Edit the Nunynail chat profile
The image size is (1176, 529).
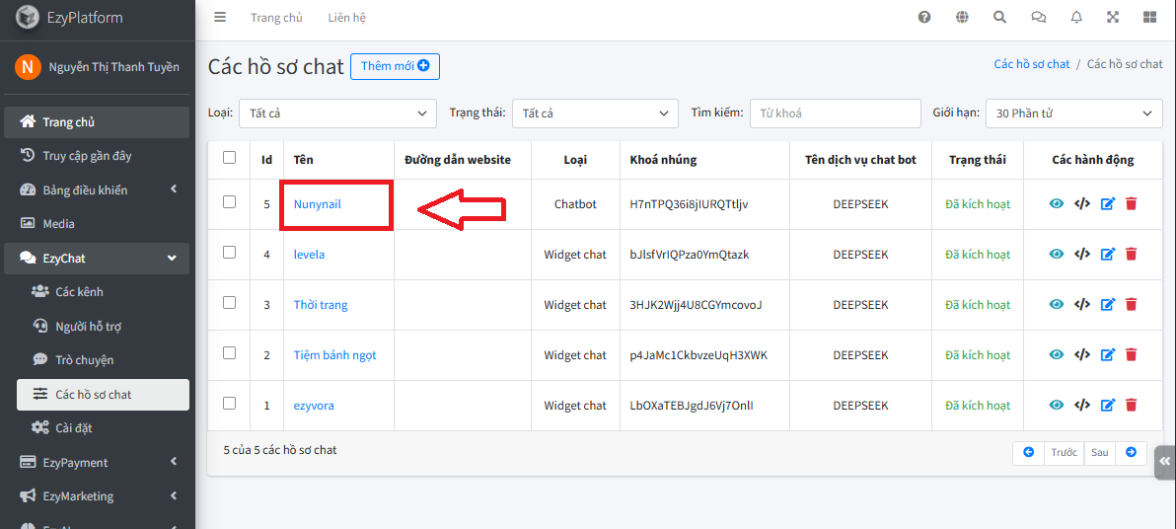click(1108, 203)
